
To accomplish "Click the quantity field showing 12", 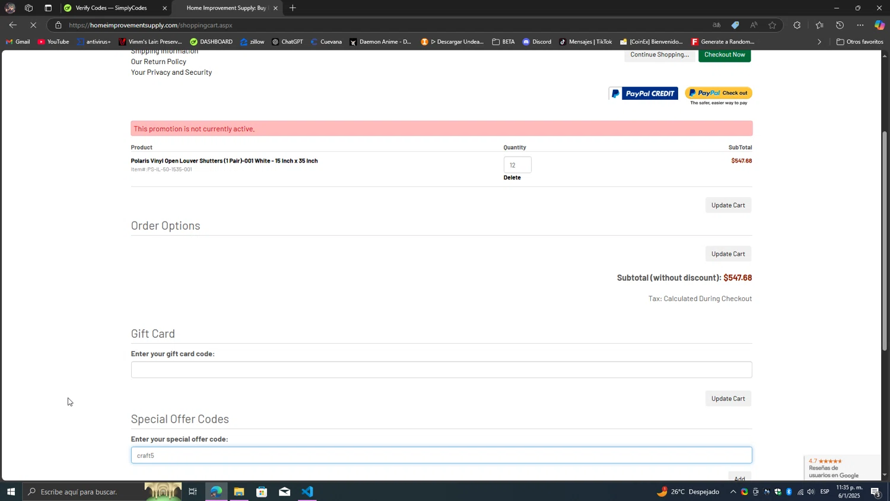I will (x=517, y=165).
